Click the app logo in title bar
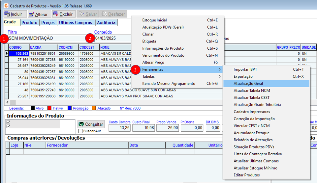Viewport: 317px width, 183px height. tap(6, 6)
